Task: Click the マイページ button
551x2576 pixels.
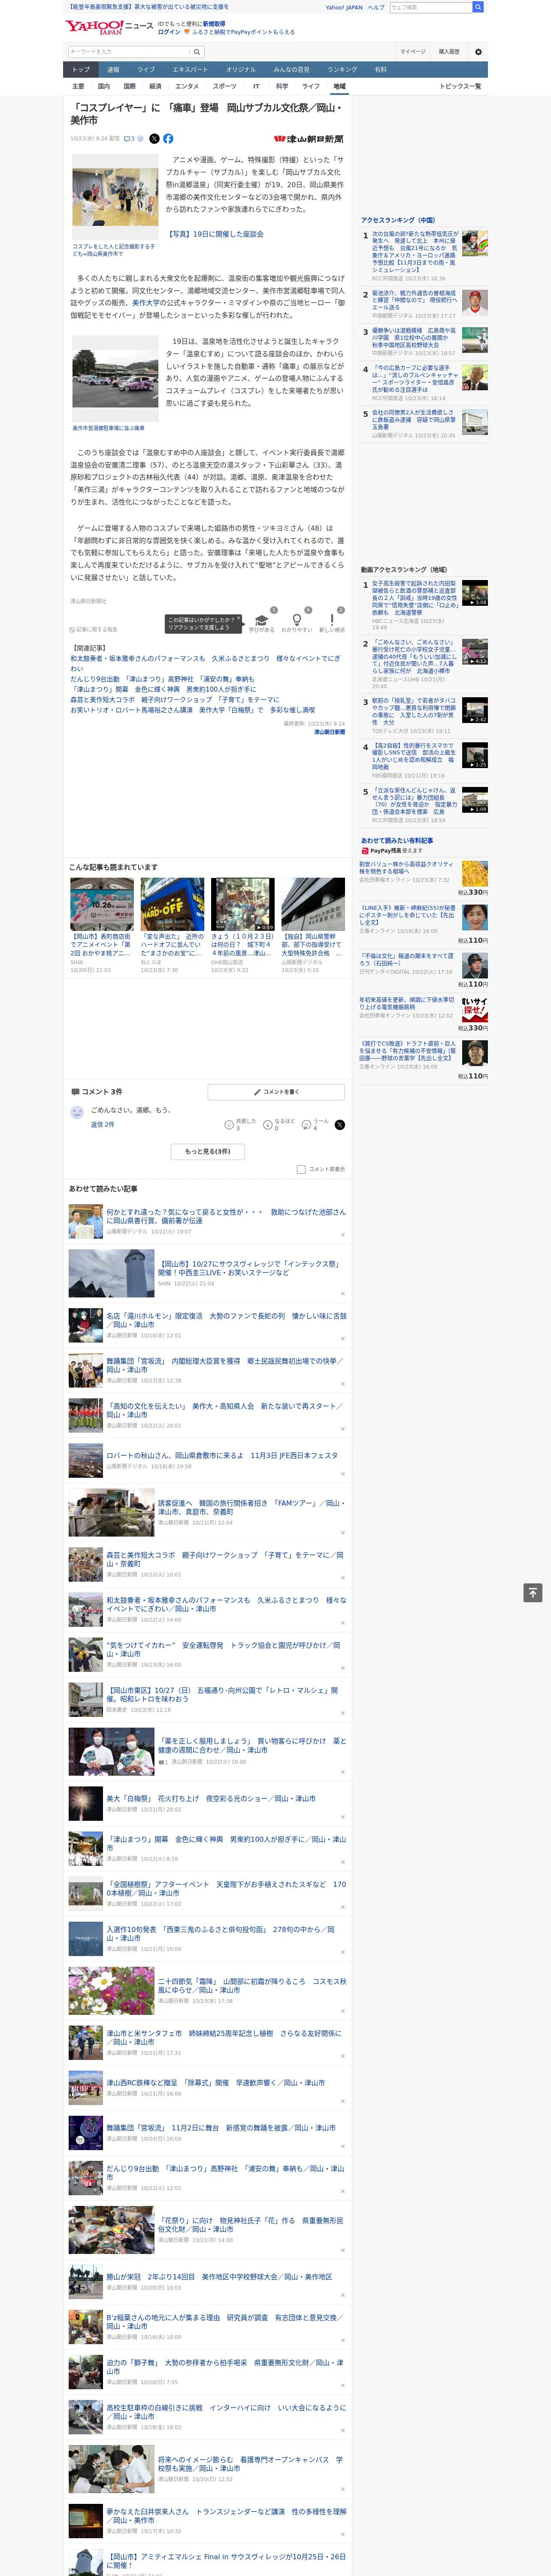Action: (413, 52)
